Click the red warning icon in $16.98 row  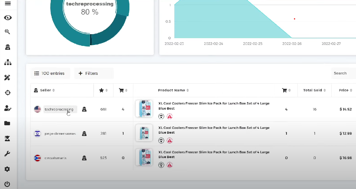170,165
